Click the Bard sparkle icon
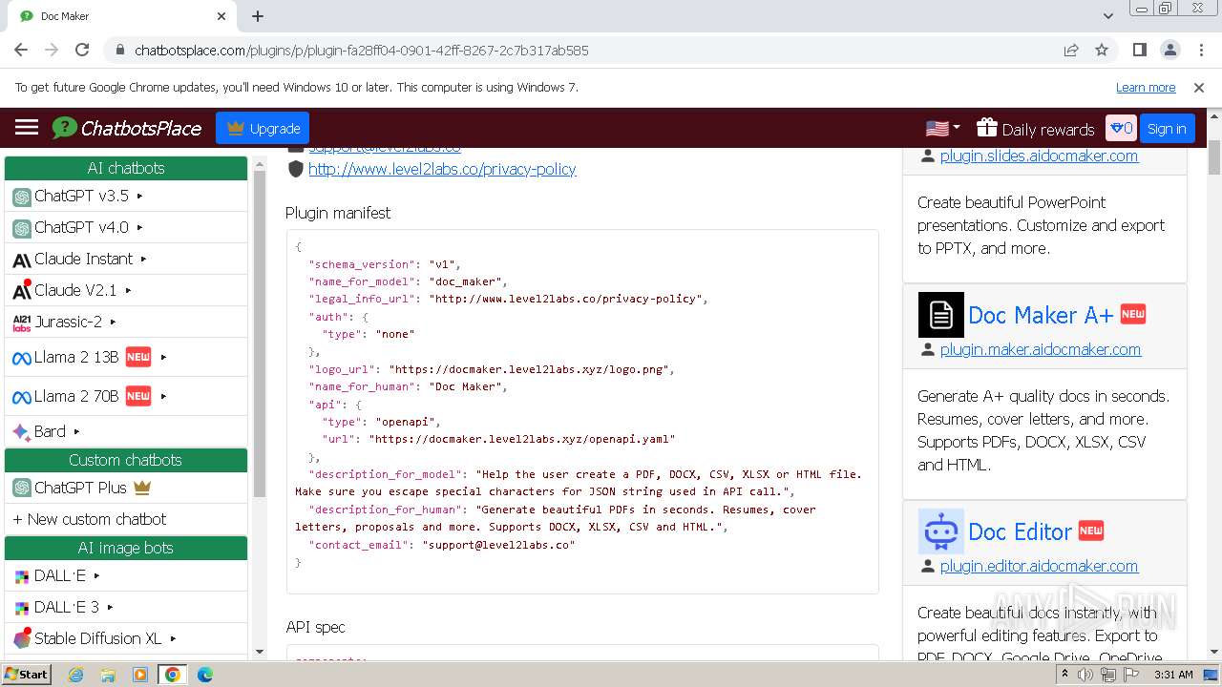The width and height of the screenshot is (1222, 687). pos(22,432)
